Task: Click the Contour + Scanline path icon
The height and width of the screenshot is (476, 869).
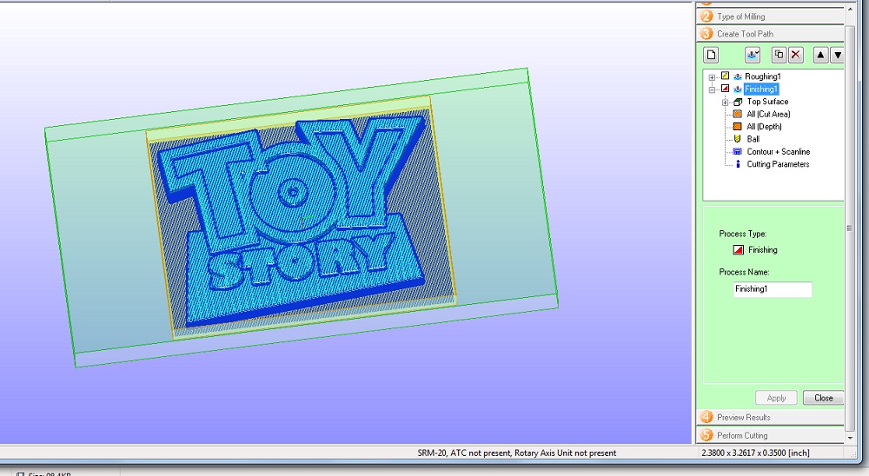Action: pos(738,152)
